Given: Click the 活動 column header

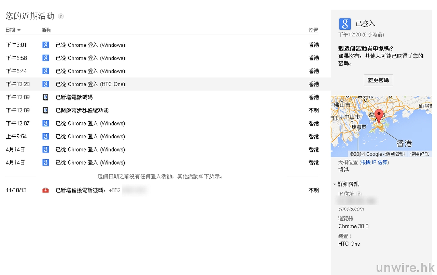Looking at the screenshot, I should click(x=46, y=30).
